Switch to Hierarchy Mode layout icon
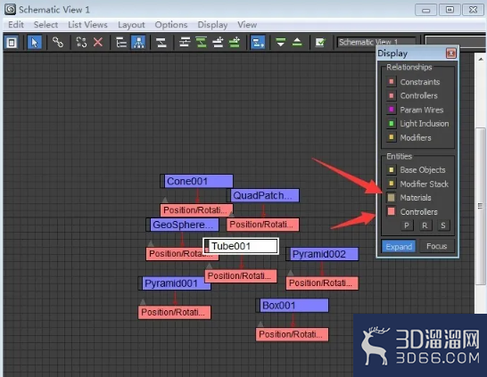Image resolution: width=487 pixels, height=377 pixels. (121, 43)
